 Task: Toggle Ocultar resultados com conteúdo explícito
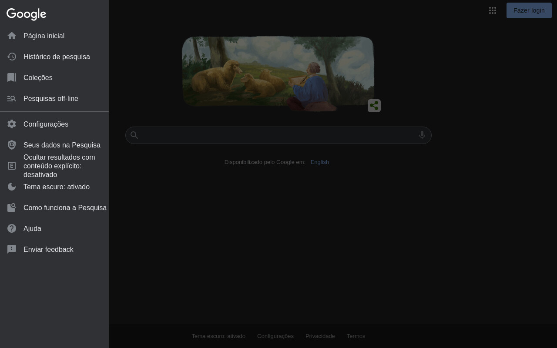tap(54, 166)
